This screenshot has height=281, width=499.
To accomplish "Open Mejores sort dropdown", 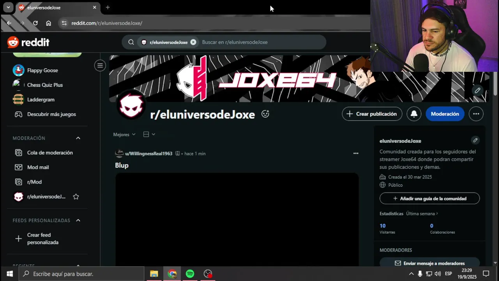I will point(124,134).
